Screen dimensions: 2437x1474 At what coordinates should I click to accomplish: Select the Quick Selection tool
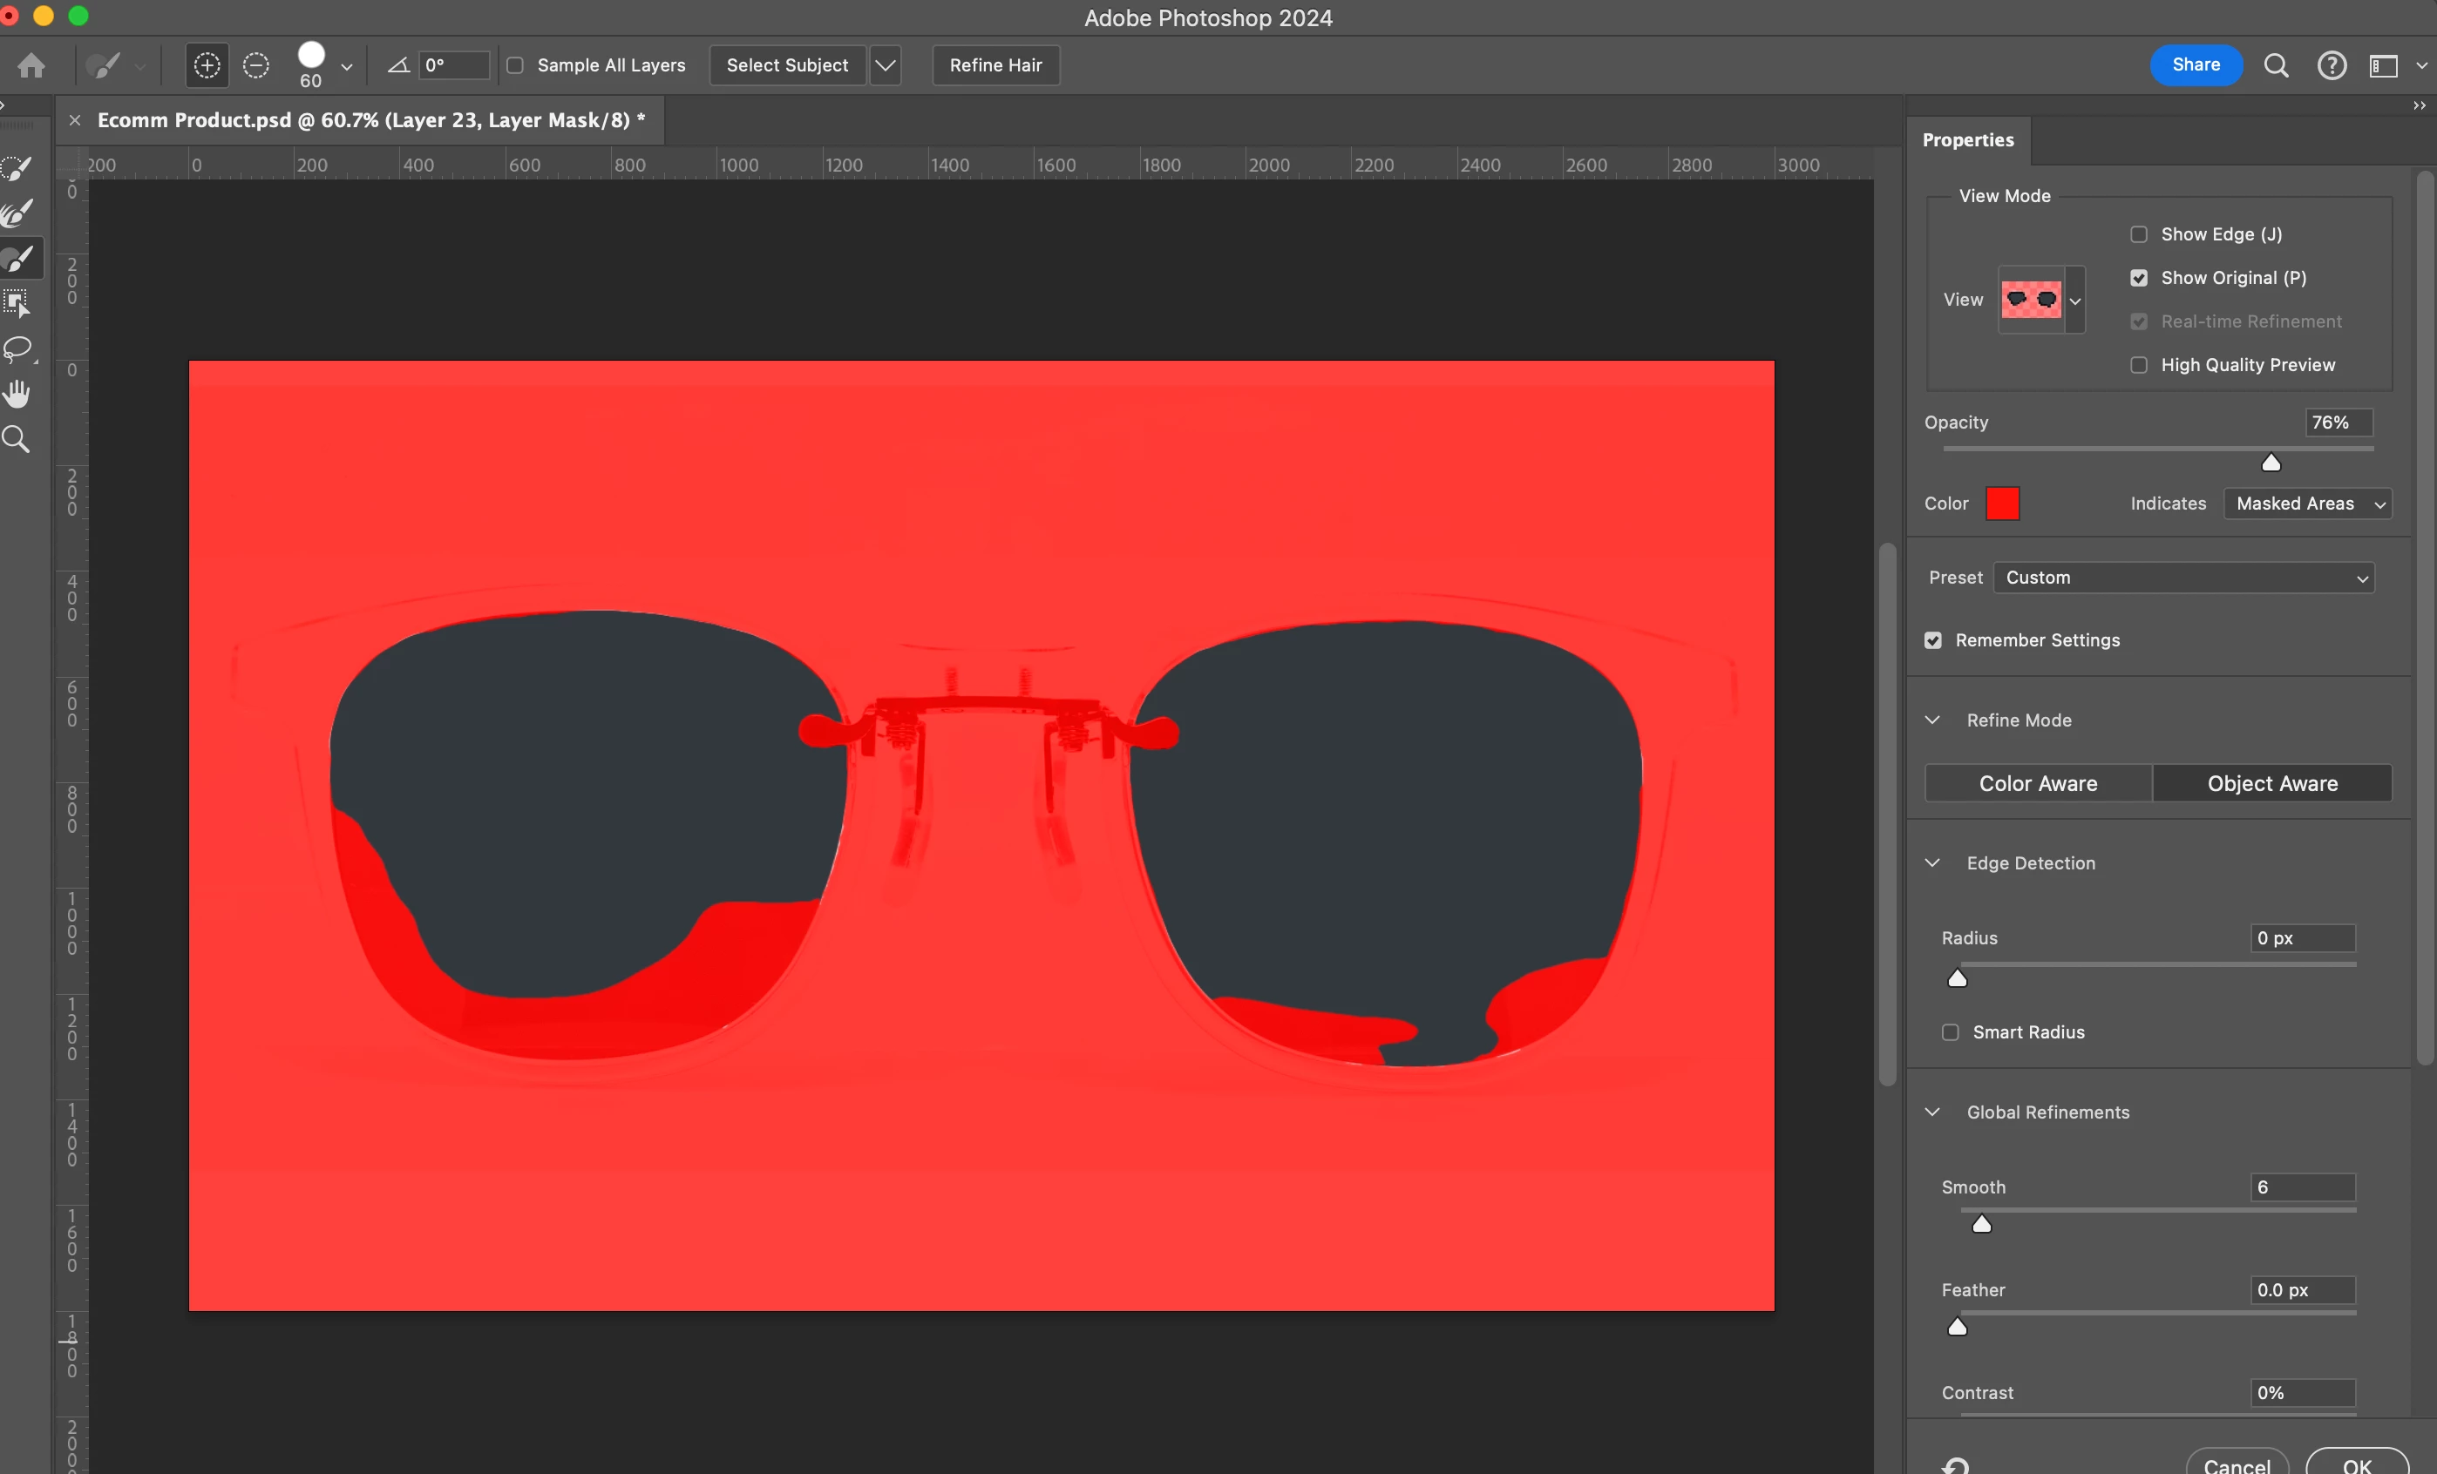(x=17, y=168)
